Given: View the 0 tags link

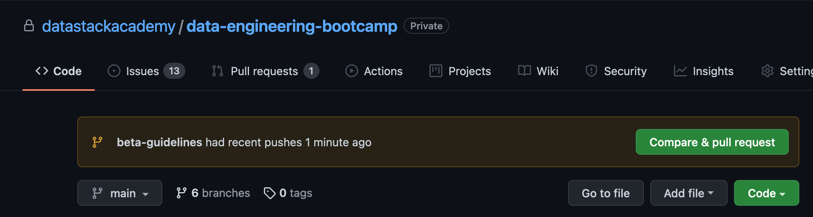Looking at the screenshot, I should click(288, 193).
